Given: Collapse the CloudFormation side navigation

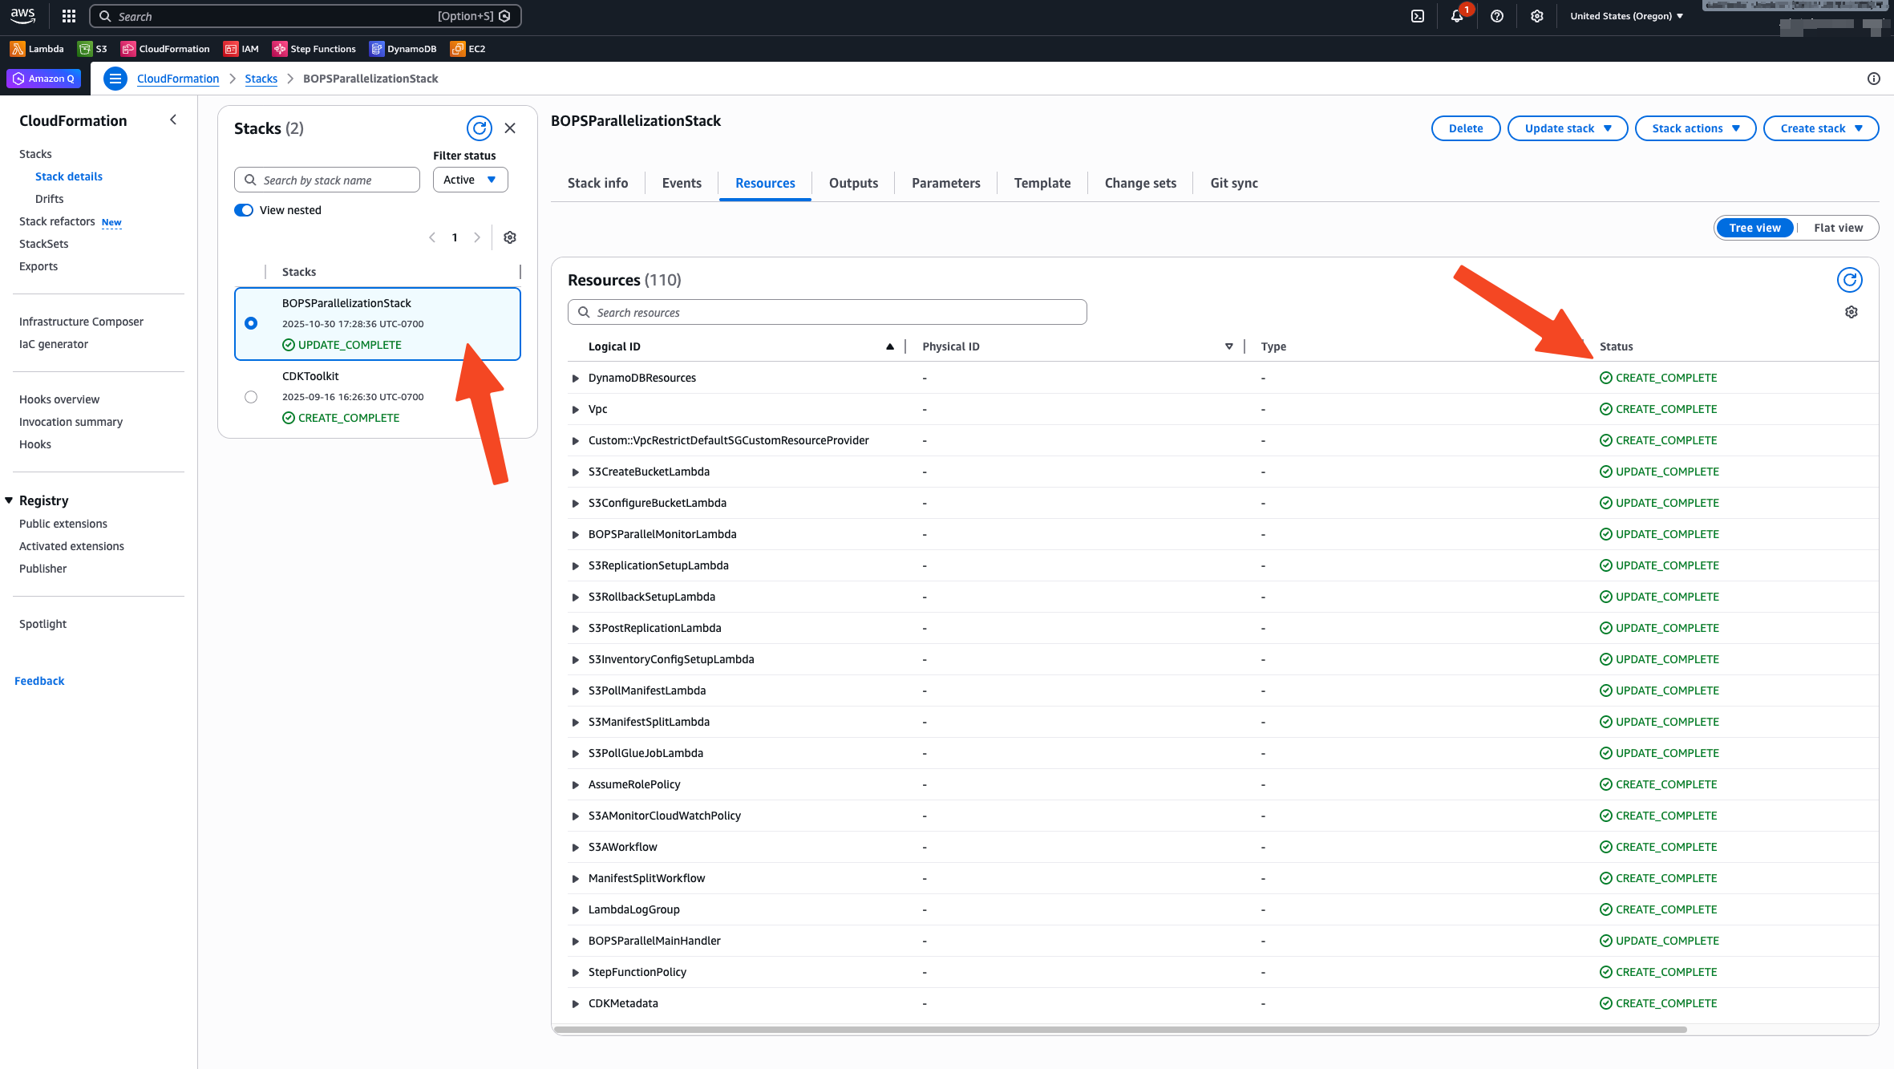Looking at the screenshot, I should pos(173,119).
